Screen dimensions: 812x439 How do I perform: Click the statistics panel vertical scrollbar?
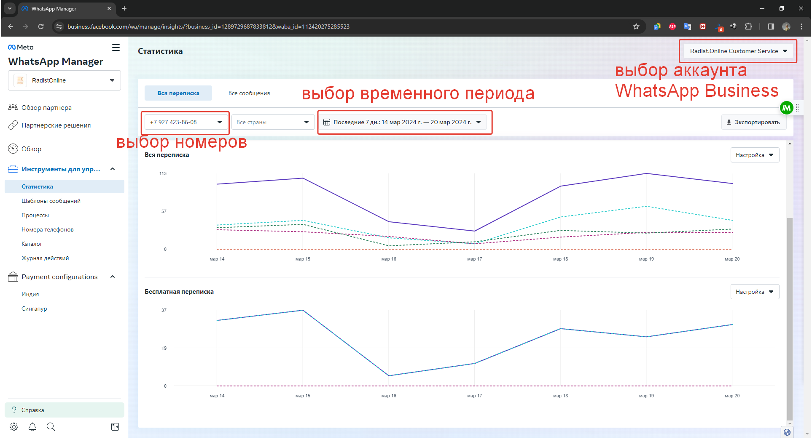tap(790, 319)
